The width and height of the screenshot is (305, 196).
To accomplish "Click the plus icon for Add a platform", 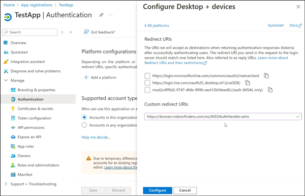I will (86, 77).
